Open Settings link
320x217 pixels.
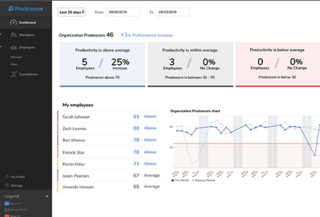[16, 185]
